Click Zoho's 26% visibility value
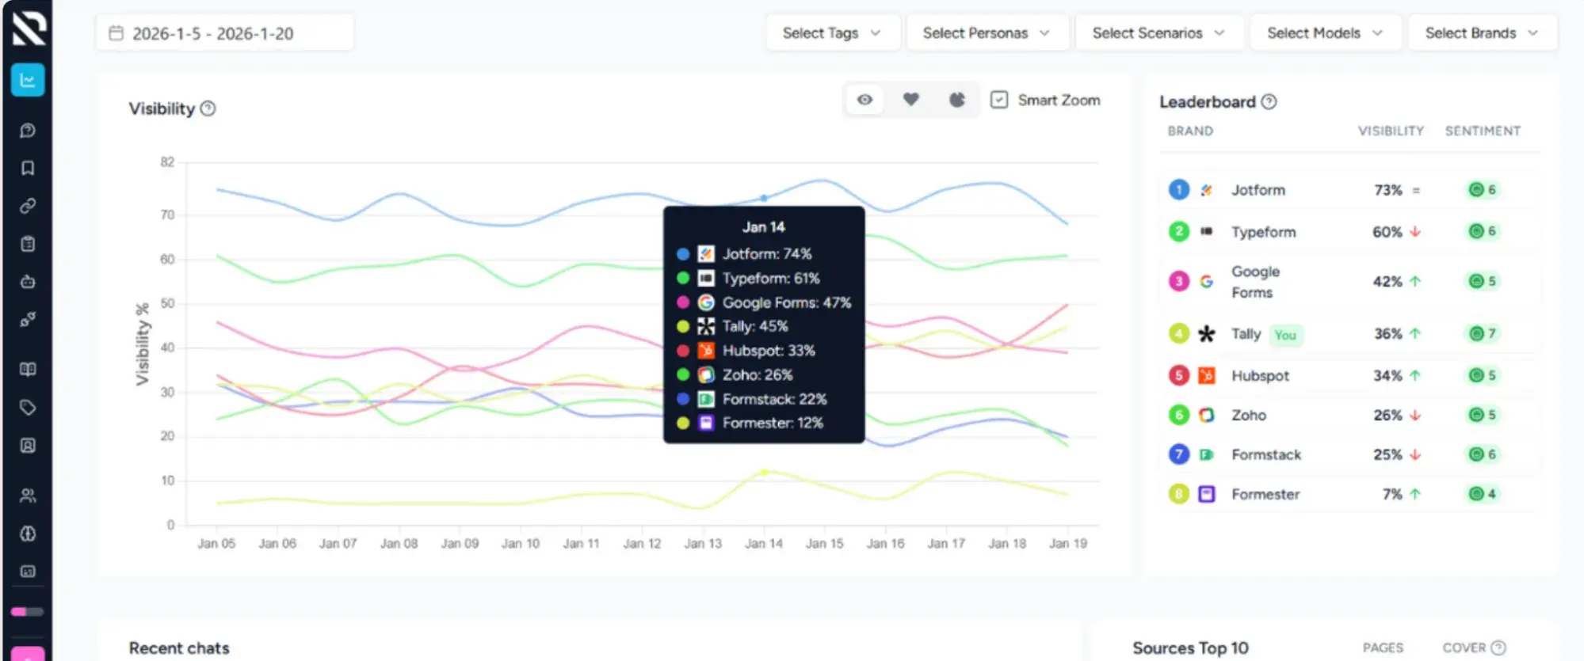Image resolution: width=1584 pixels, height=661 pixels. pyautogui.click(x=1387, y=415)
